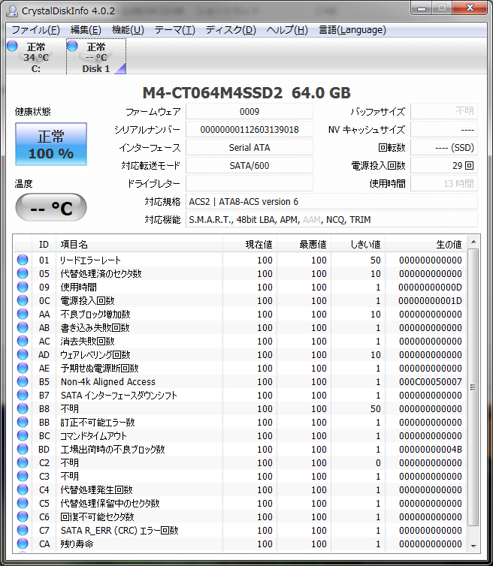Click the ID column header
This screenshot has height=566, width=493.
point(44,245)
